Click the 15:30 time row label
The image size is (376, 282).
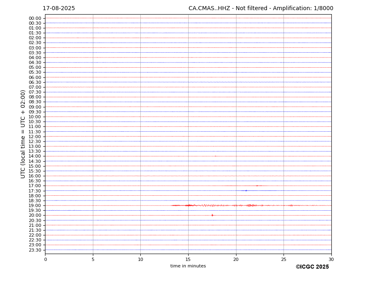pos(35,171)
